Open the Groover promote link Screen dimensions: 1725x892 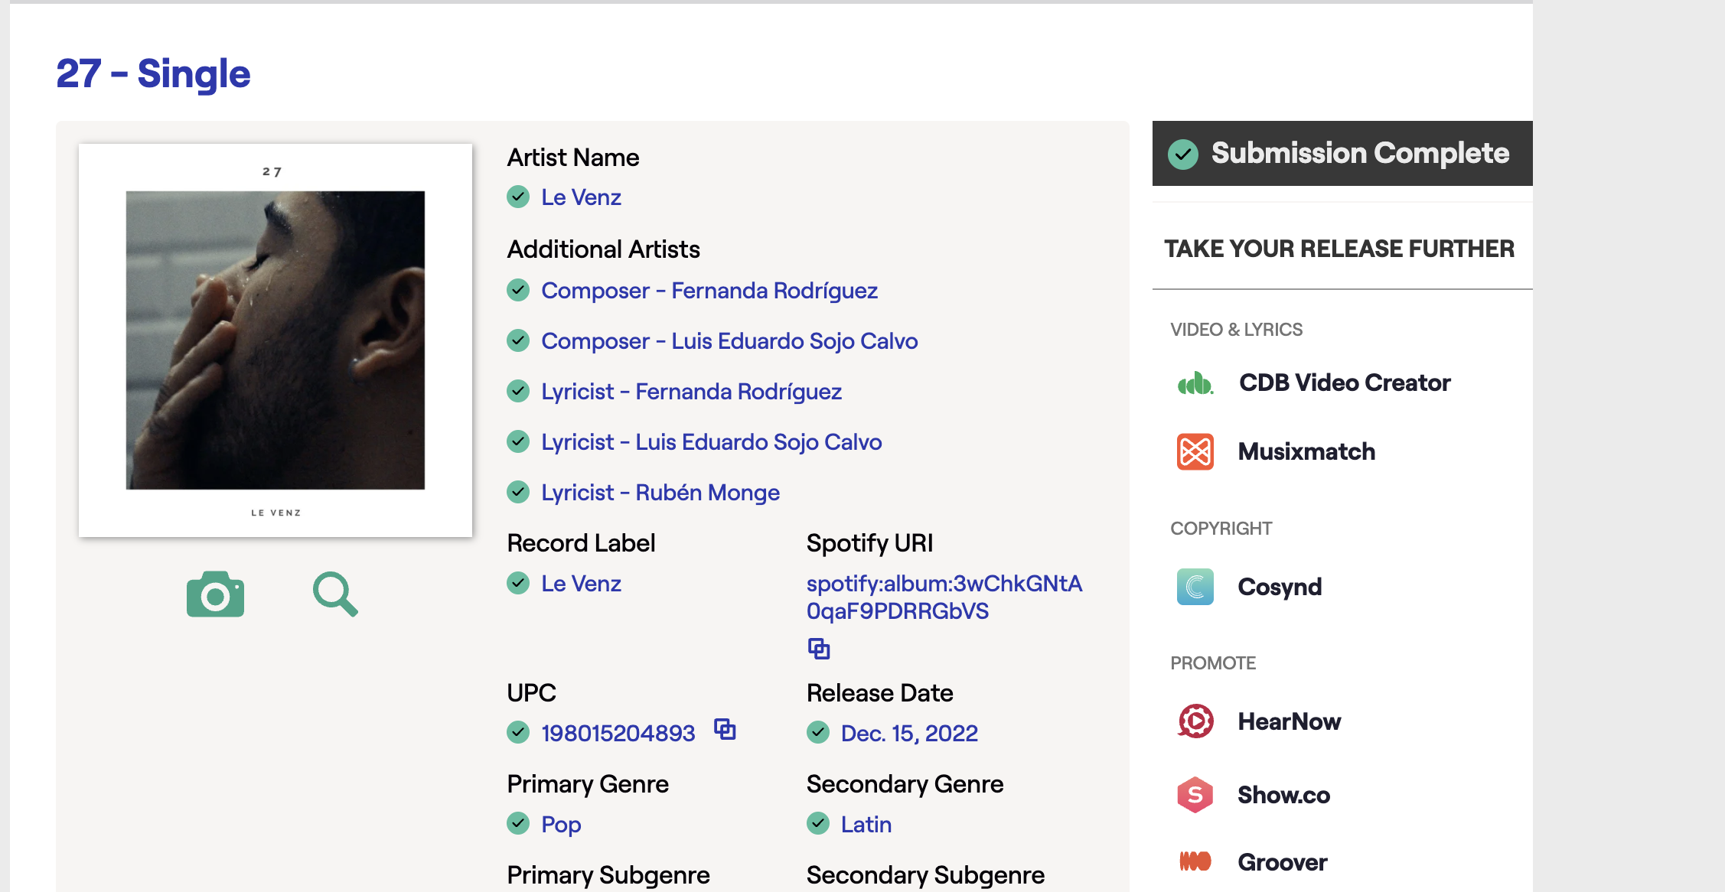1283,862
